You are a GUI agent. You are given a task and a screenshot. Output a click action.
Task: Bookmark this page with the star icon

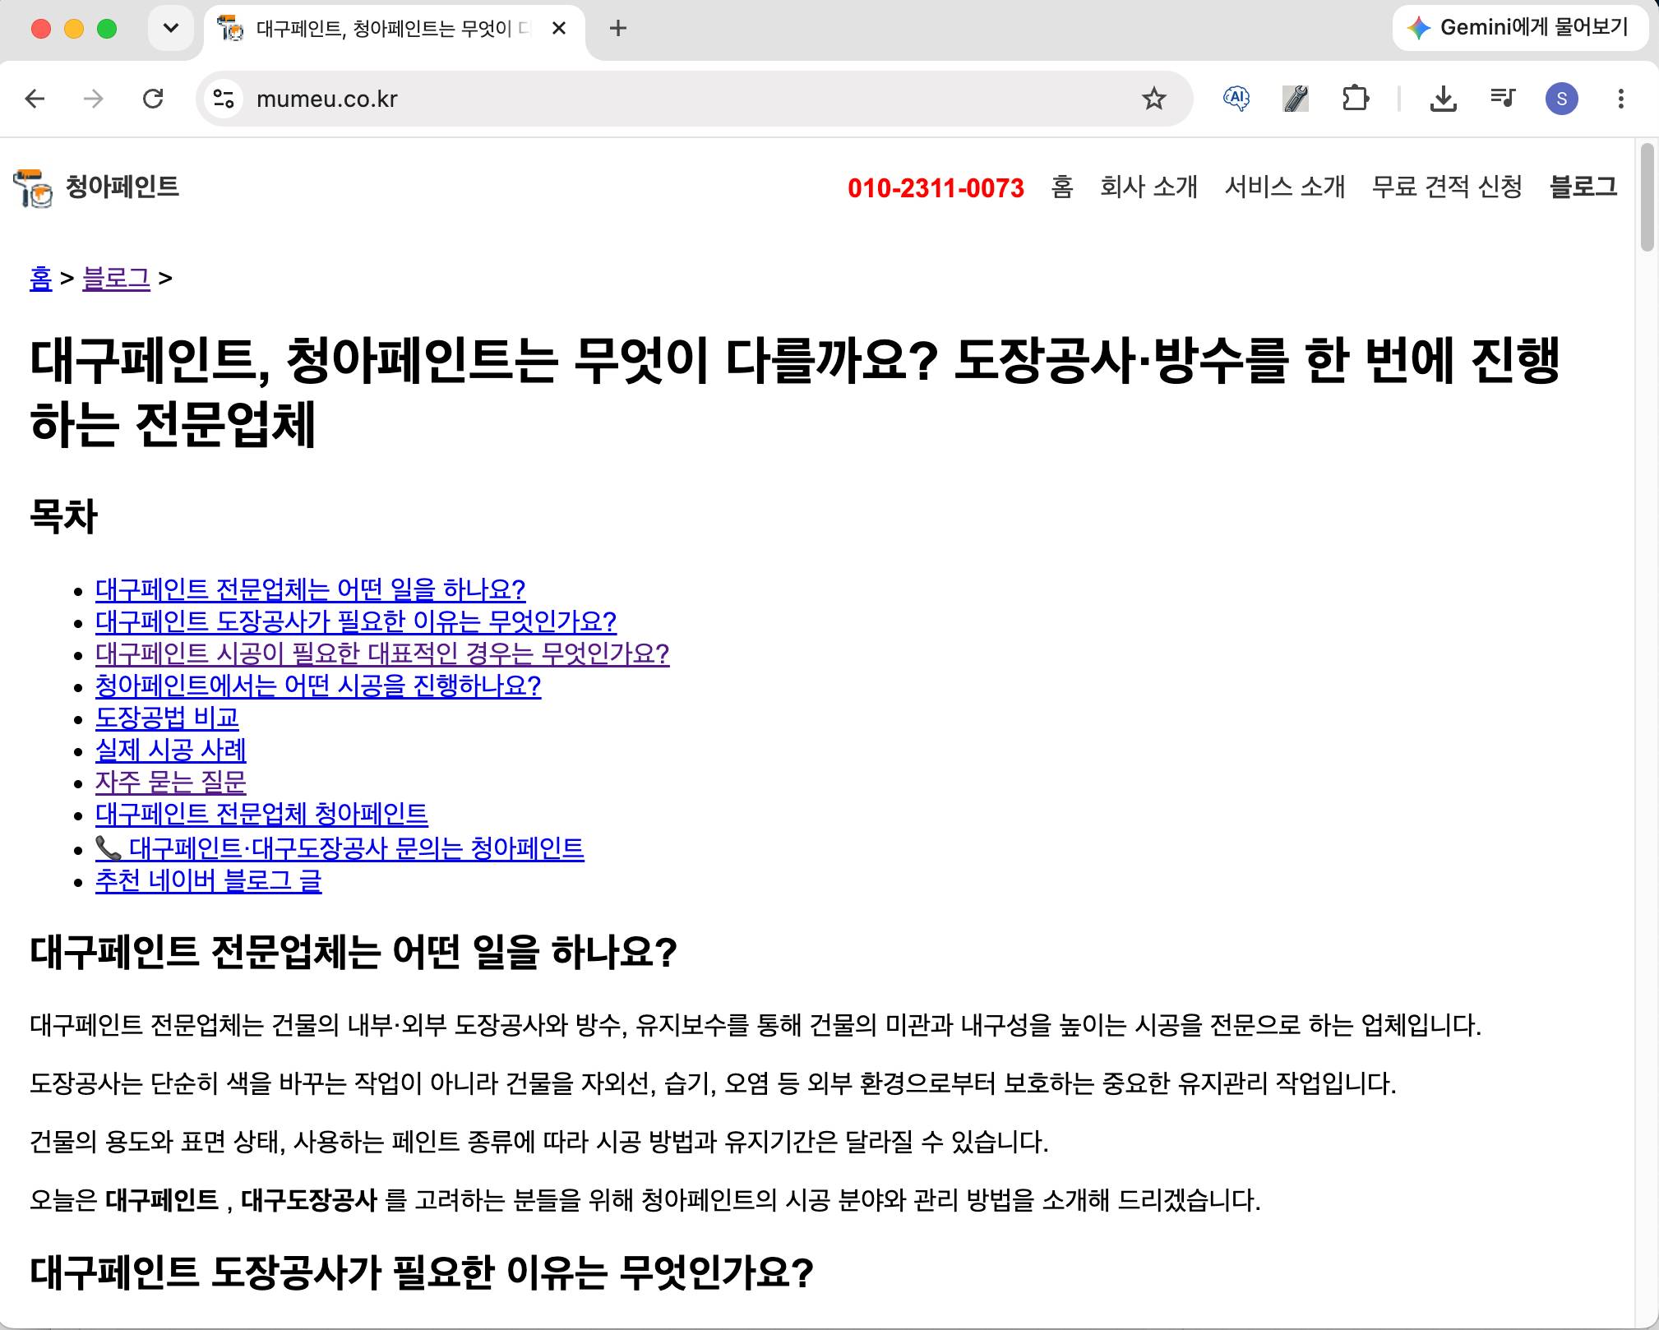1154,99
